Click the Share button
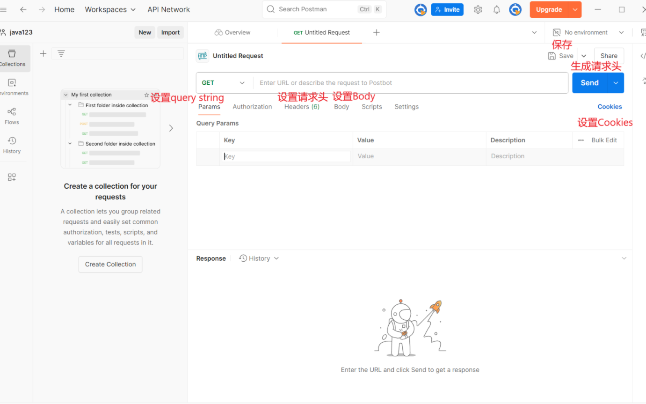Image resolution: width=646 pixels, height=404 pixels. [x=609, y=56]
